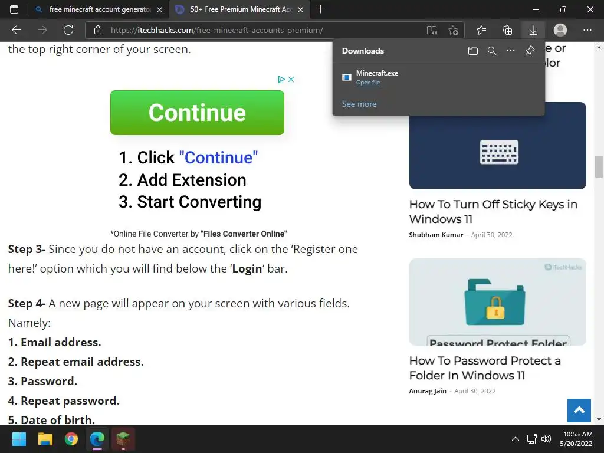Click the "2. Repeat email address." item

pyautogui.click(x=76, y=362)
